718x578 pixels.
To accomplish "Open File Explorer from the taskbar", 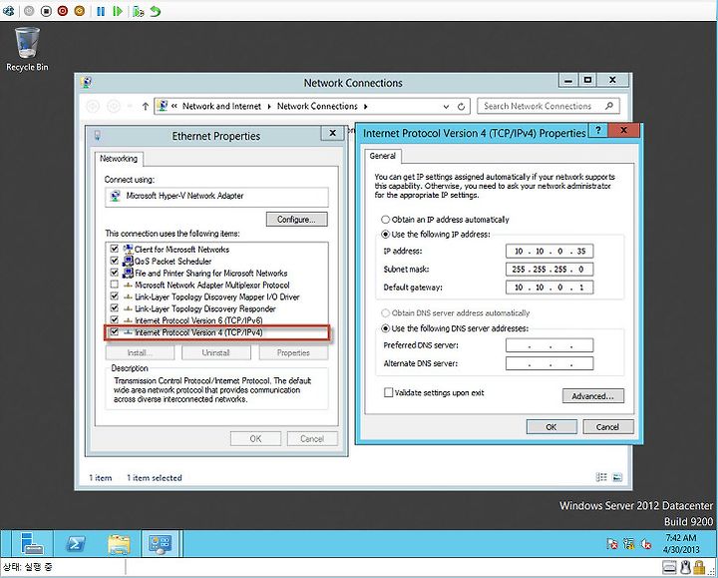I will pyautogui.click(x=119, y=544).
